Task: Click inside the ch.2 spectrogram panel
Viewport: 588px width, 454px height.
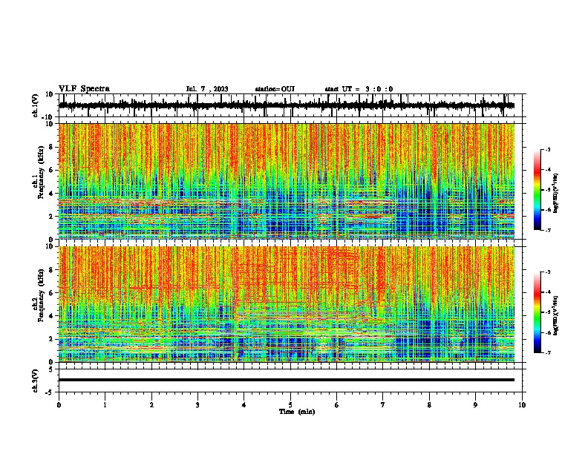Action: (x=287, y=304)
